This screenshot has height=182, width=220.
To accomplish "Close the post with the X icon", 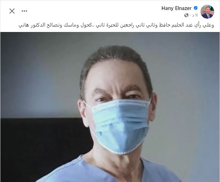I will (12, 11).
